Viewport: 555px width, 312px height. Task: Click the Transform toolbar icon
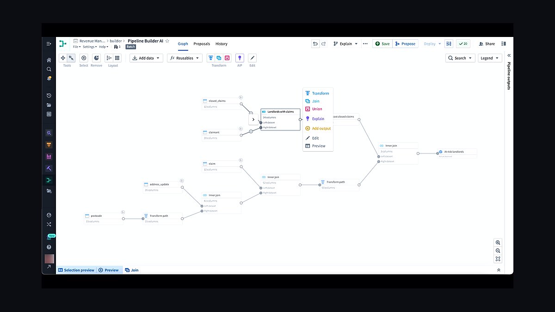click(x=211, y=58)
